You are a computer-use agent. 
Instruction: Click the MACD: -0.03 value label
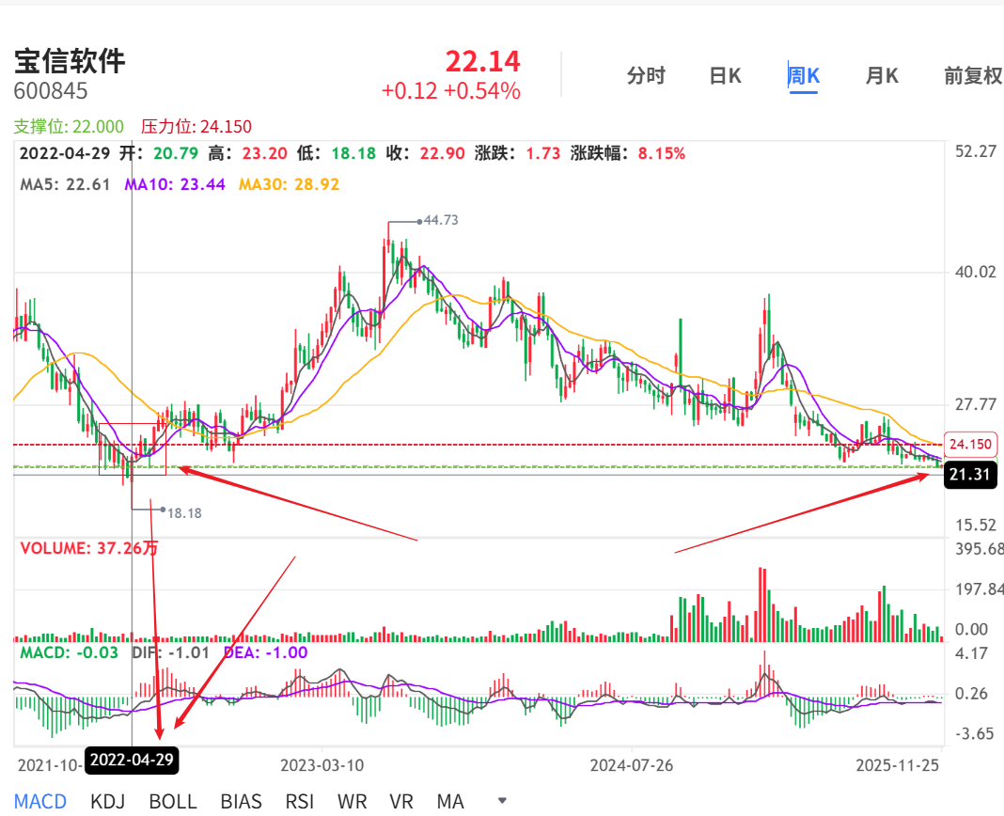tap(70, 652)
